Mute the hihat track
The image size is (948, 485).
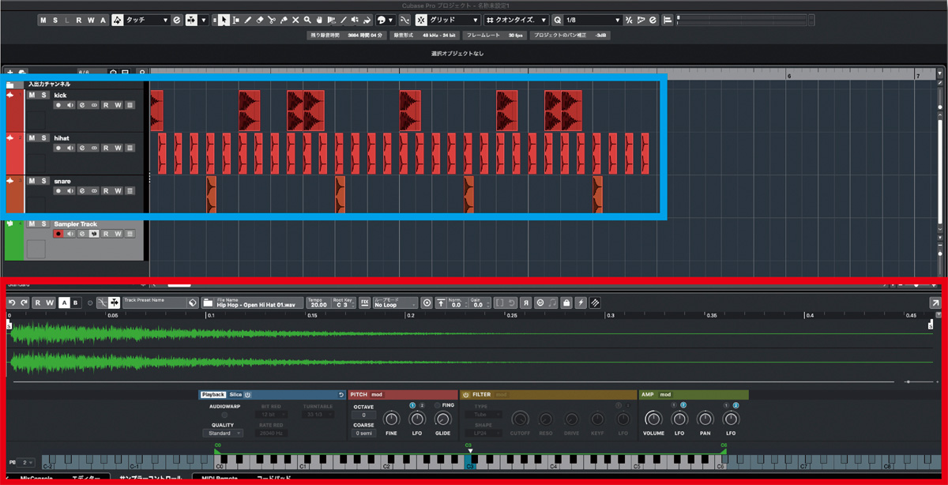(x=32, y=137)
